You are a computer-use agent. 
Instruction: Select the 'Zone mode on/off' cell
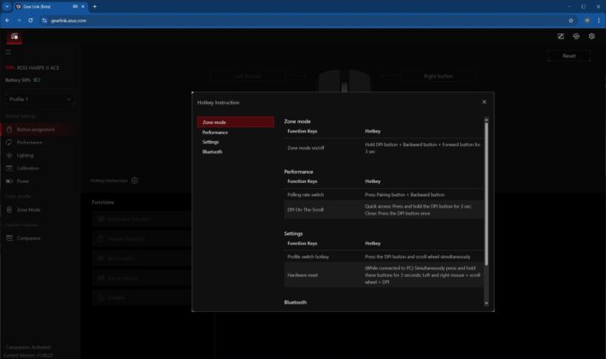pos(306,148)
